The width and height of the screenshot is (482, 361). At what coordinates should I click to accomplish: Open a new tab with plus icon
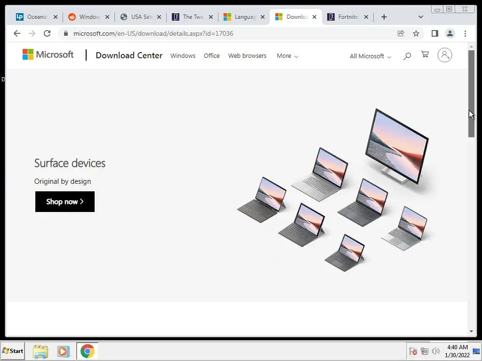384,17
